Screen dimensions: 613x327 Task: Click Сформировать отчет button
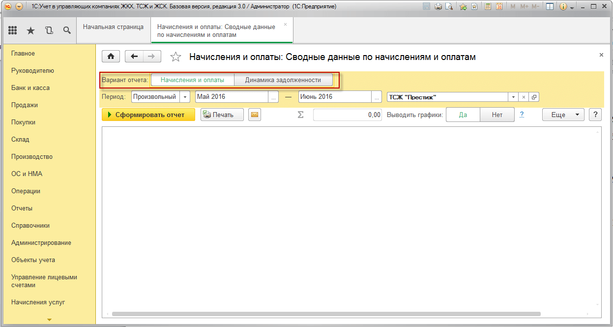148,115
